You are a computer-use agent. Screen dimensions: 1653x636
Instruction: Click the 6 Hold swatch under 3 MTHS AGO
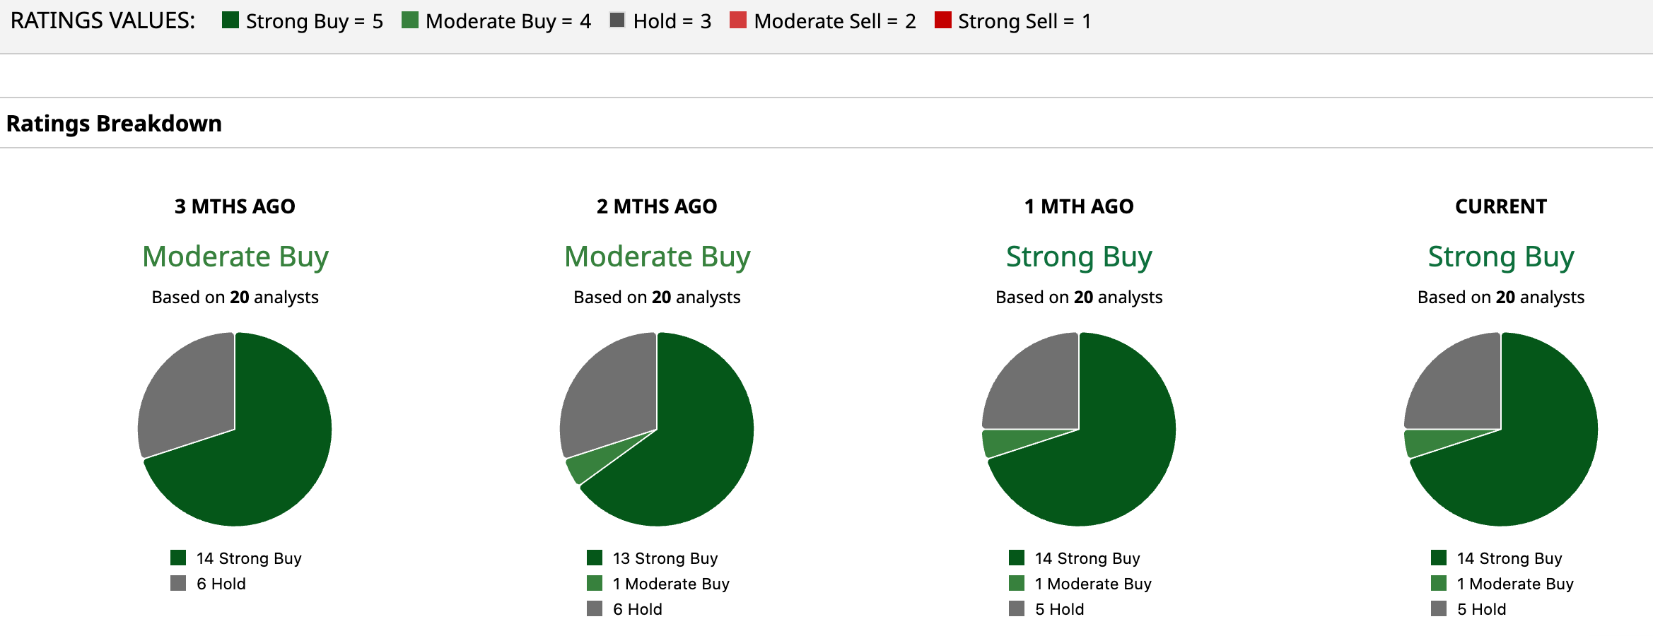(178, 584)
